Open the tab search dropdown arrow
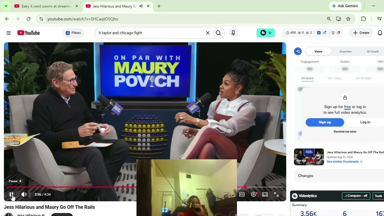 [x=6, y=6]
